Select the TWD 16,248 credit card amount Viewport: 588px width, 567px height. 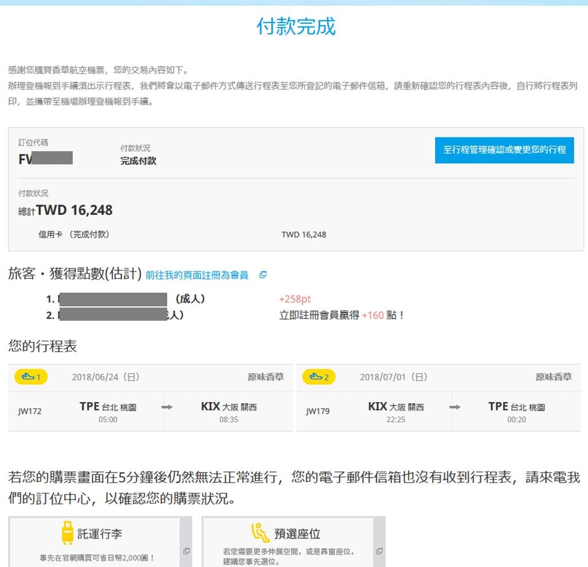304,235
